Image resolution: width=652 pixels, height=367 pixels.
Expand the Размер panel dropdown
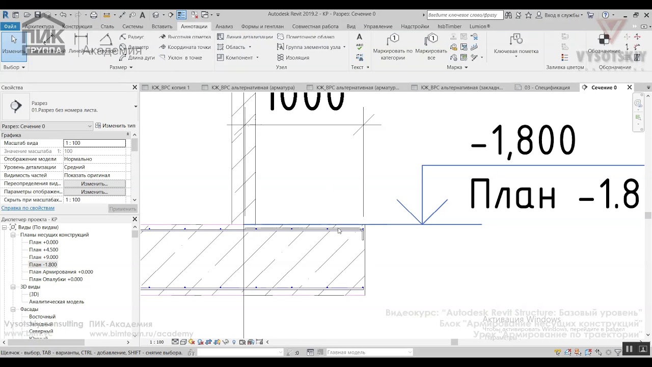tap(131, 67)
